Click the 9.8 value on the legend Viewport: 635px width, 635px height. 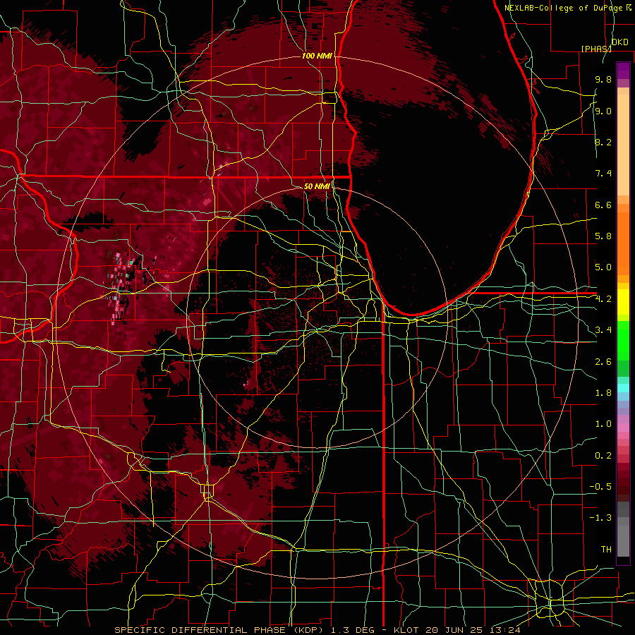point(603,79)
